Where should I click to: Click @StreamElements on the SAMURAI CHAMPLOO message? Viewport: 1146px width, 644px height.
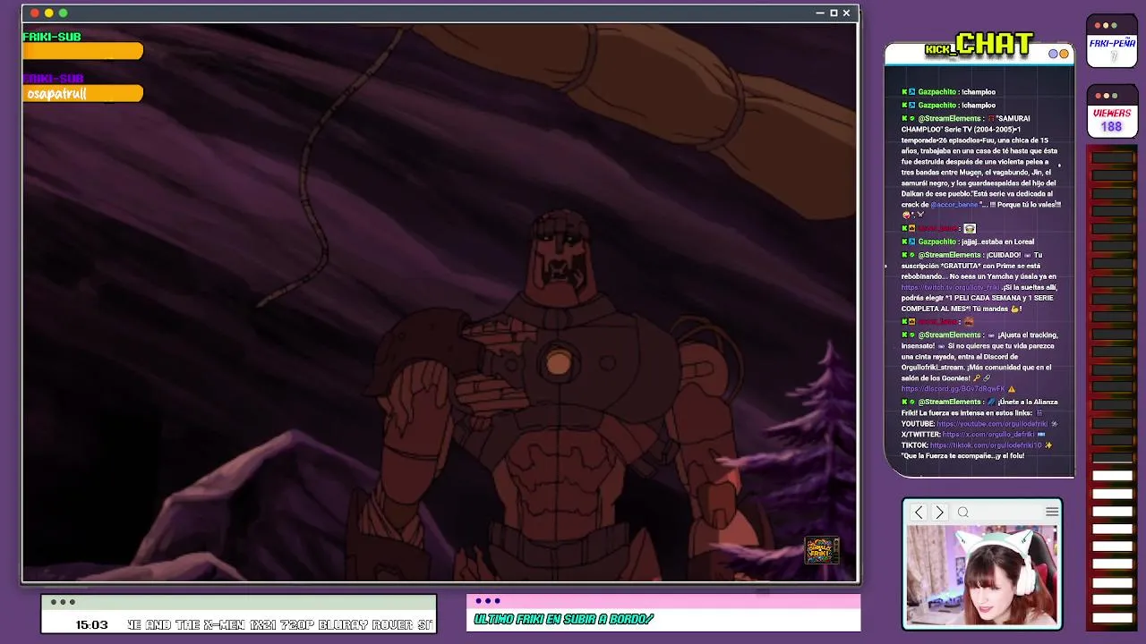(x=949, y=118)
